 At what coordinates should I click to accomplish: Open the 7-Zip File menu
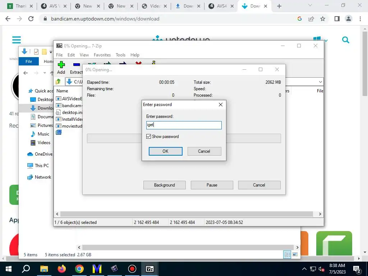coord(59,55)
